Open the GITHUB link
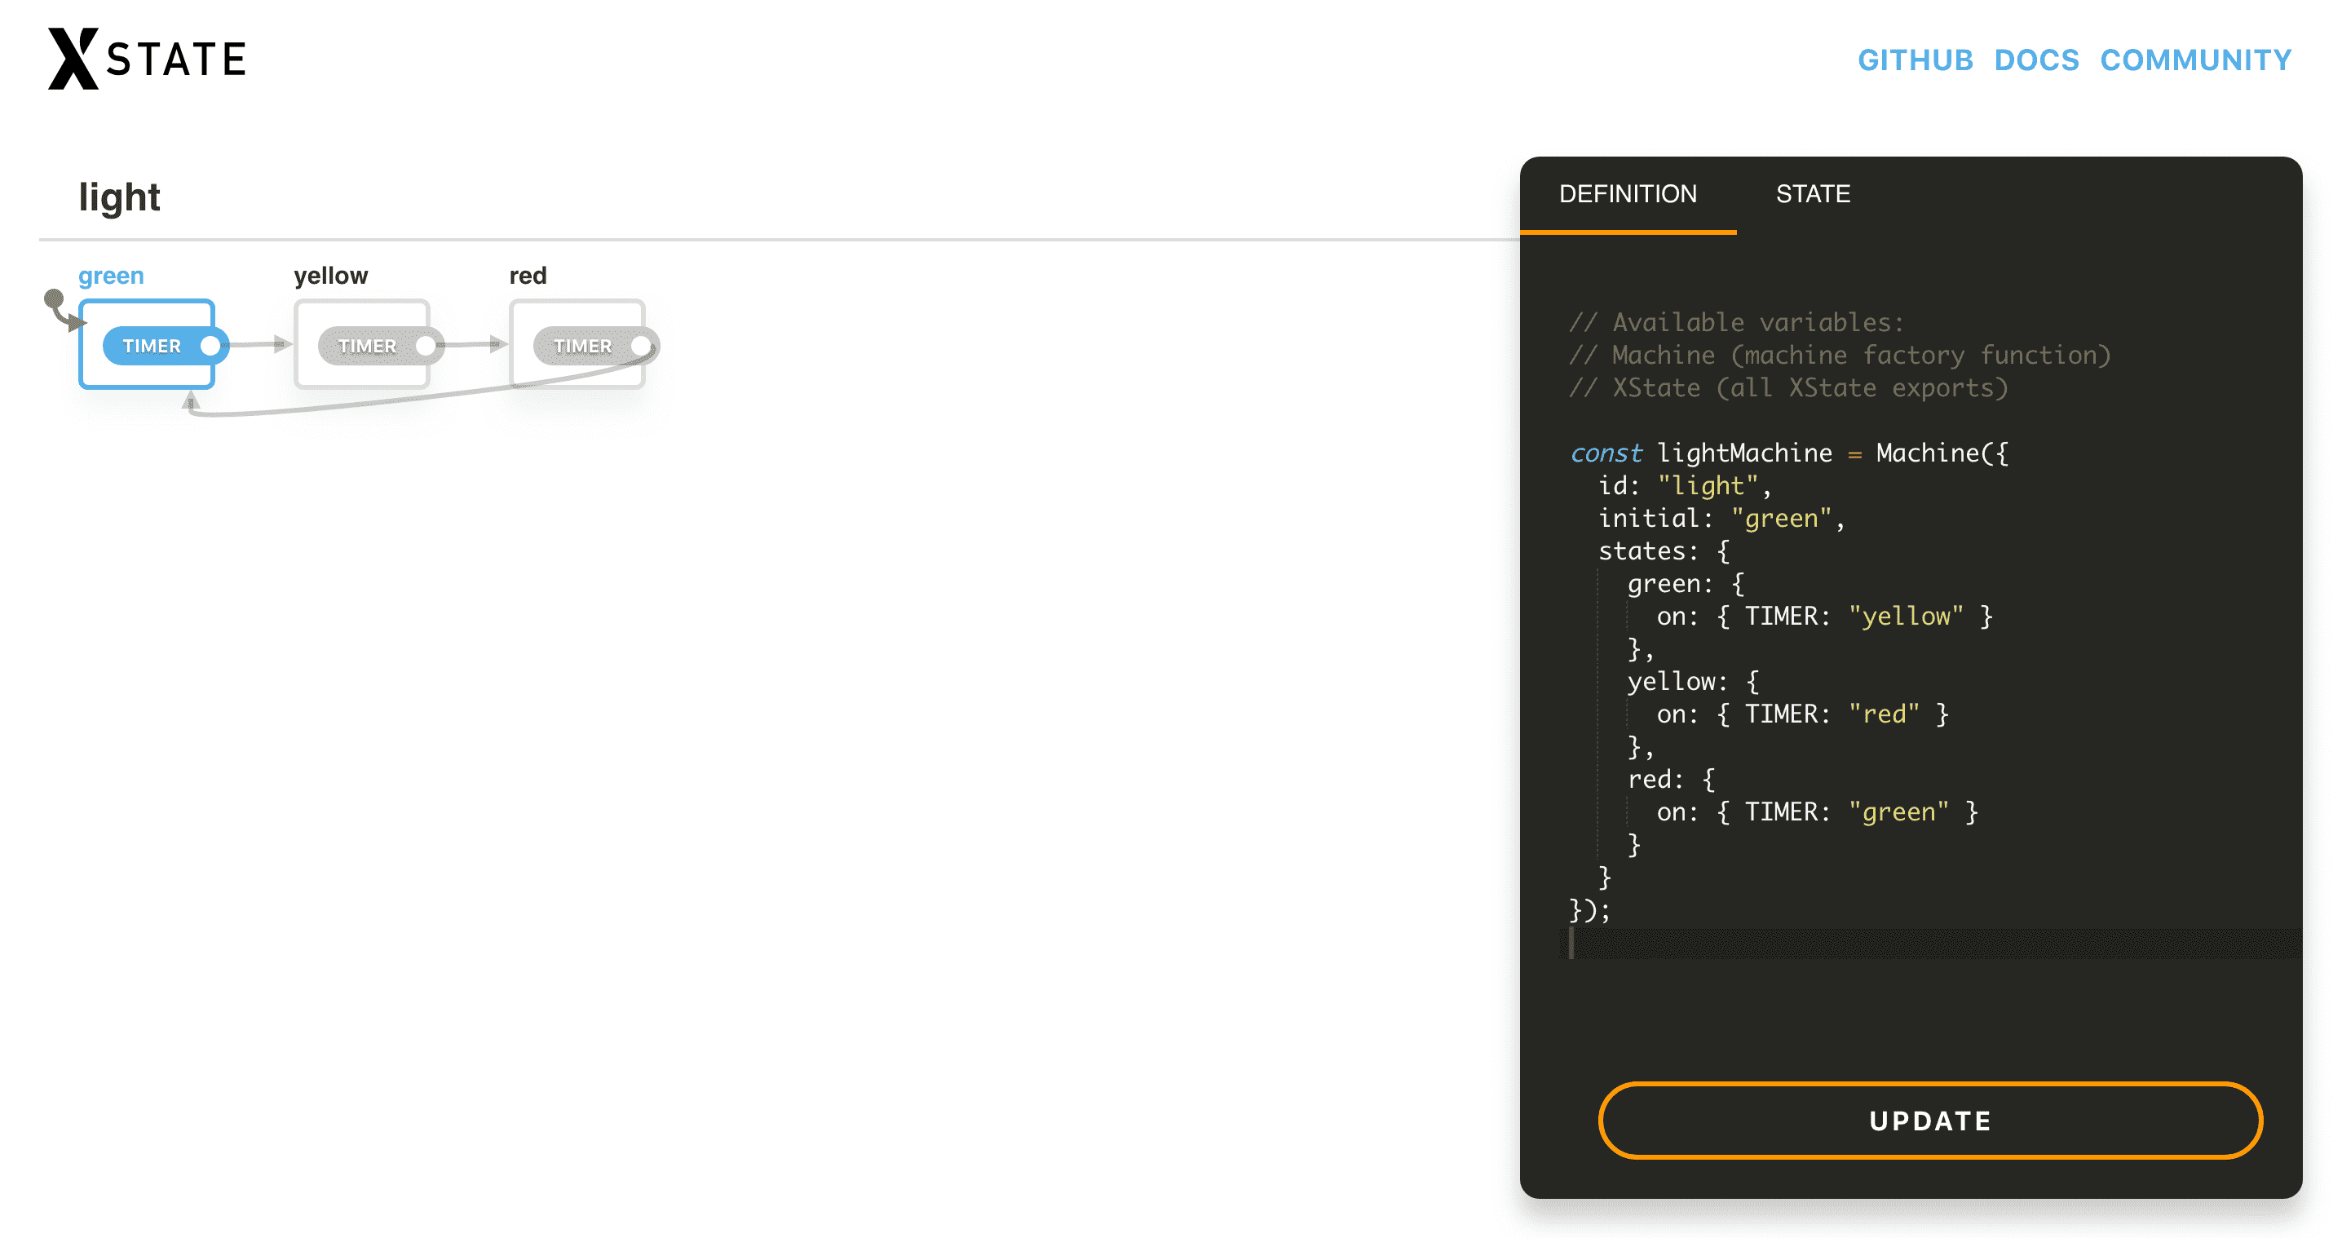The height and width of the screenshot is (1238, 2342). 1914,60
